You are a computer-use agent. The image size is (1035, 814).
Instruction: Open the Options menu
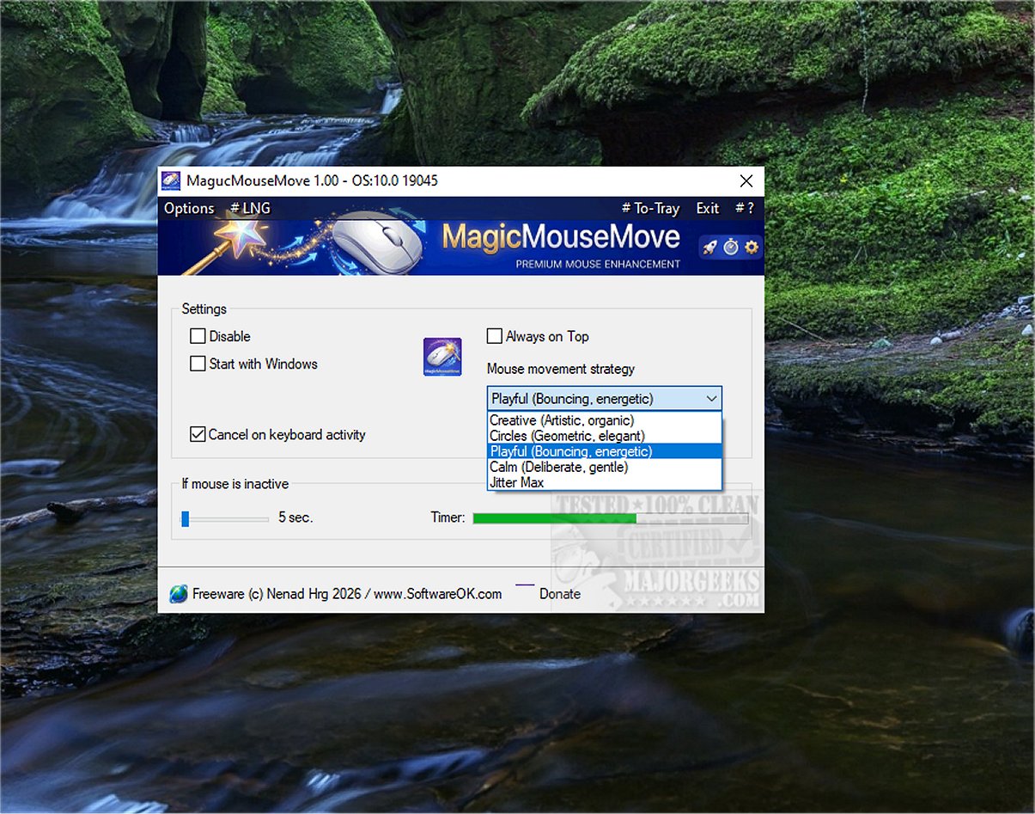(x=189, y=208)
